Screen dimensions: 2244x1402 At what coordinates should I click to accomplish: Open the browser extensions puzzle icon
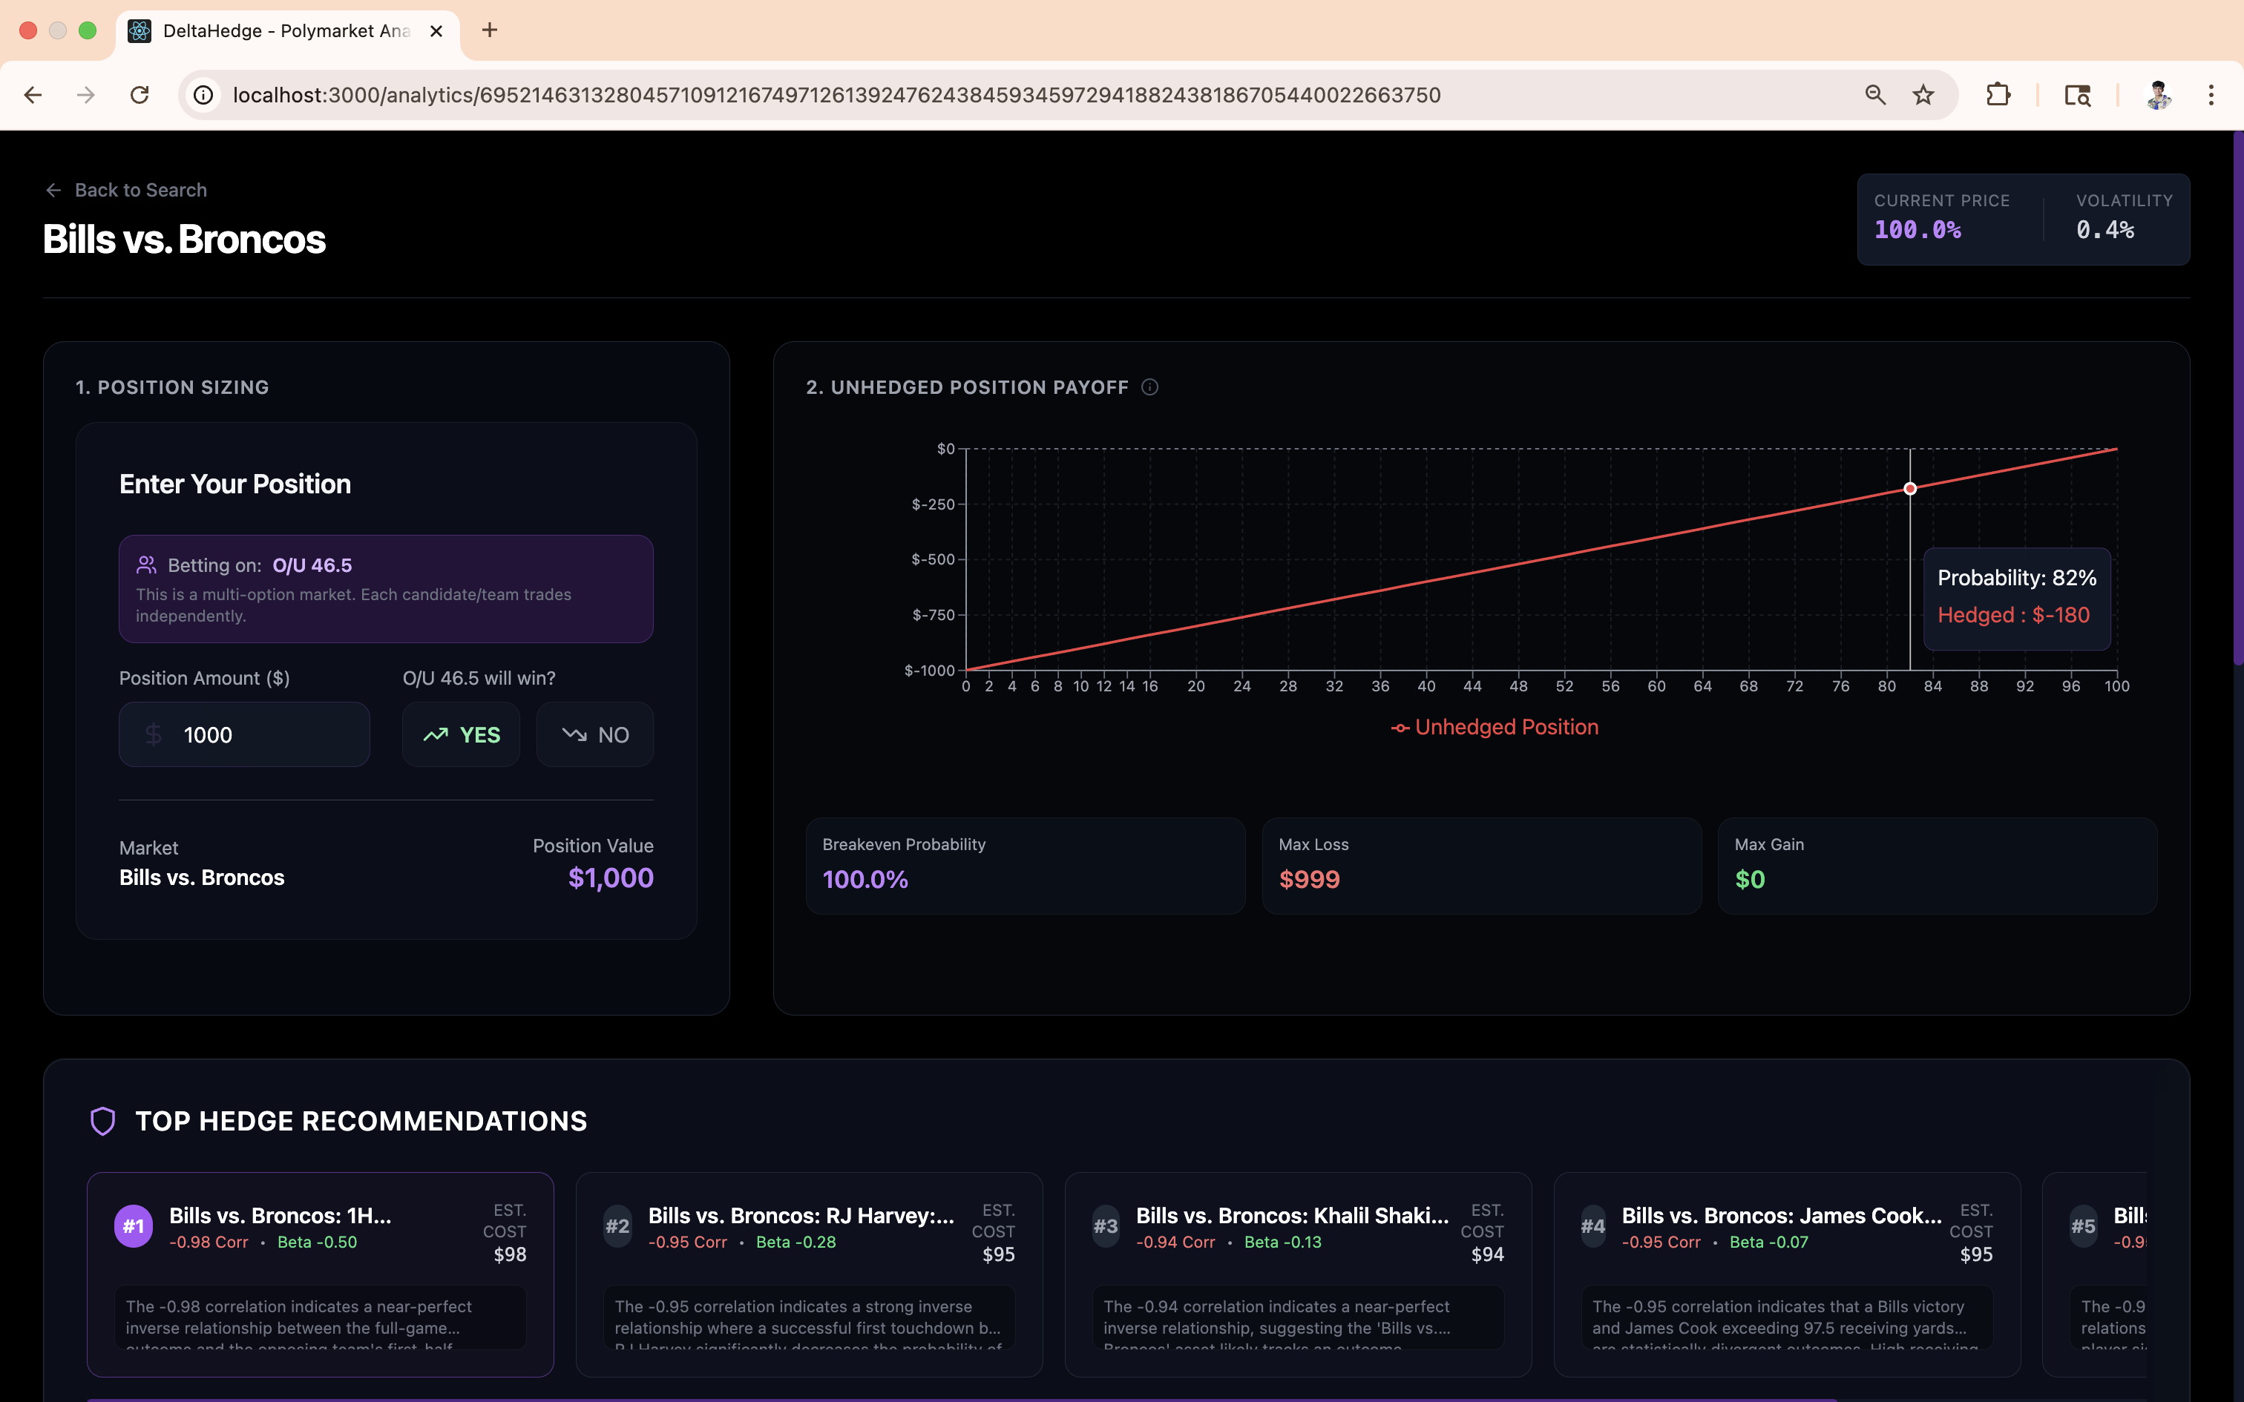(1998, 95)
